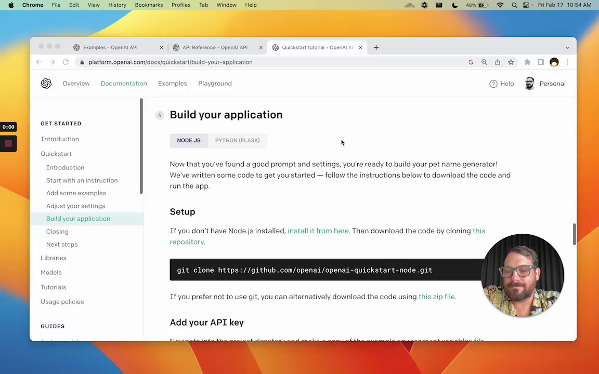Switch to Examples - OpenAI API tab
The width and height of the screenshot is (599, 374).
[x=110, y=47]
